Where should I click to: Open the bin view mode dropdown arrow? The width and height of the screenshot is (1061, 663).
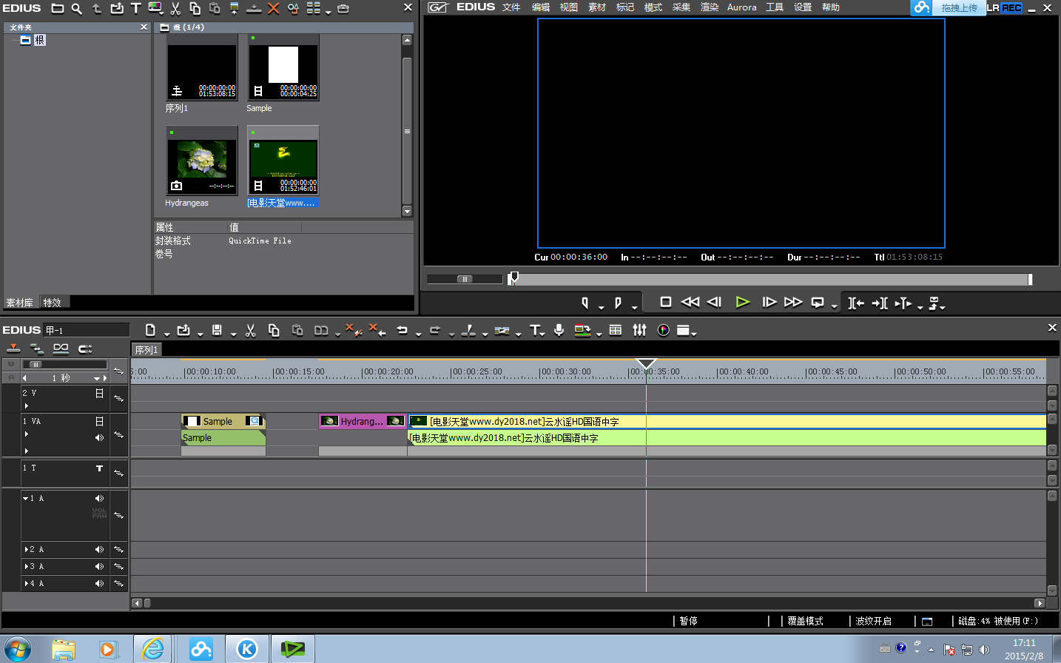point(328,12)
